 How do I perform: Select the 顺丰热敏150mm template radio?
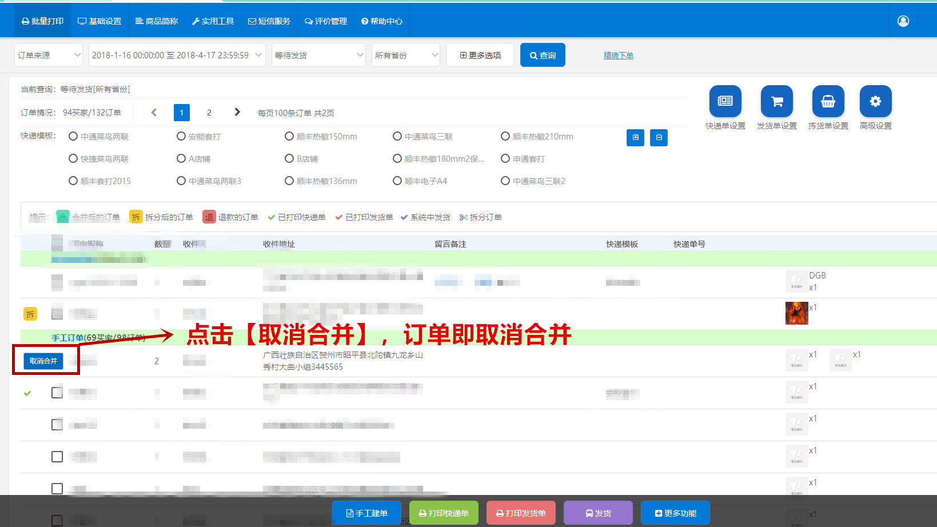point(289,136)
